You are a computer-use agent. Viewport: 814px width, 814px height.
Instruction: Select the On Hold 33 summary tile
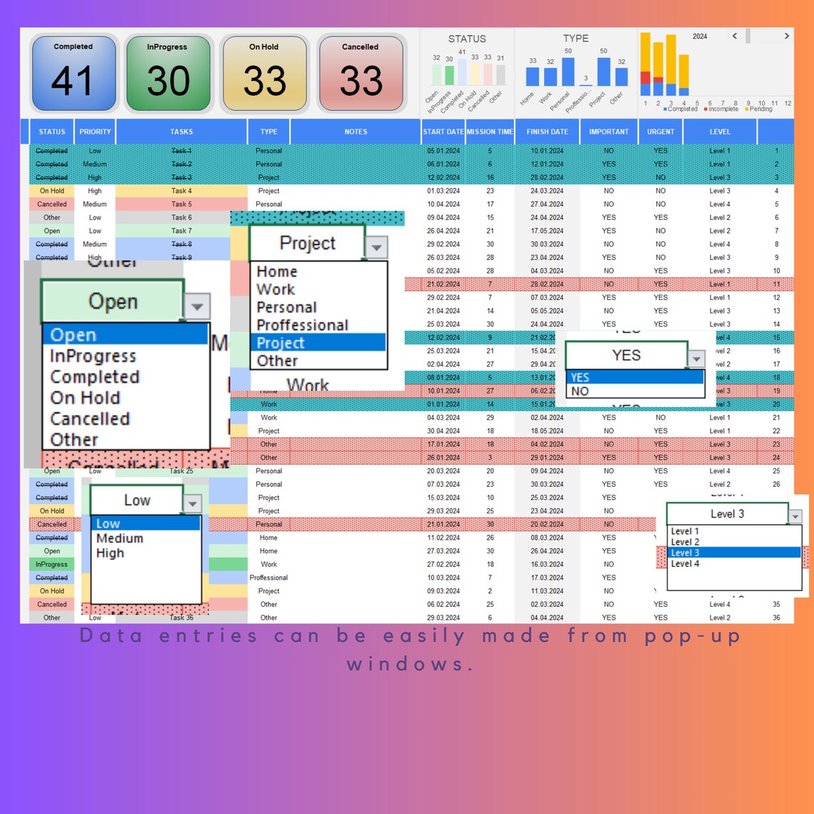(263, 72)
